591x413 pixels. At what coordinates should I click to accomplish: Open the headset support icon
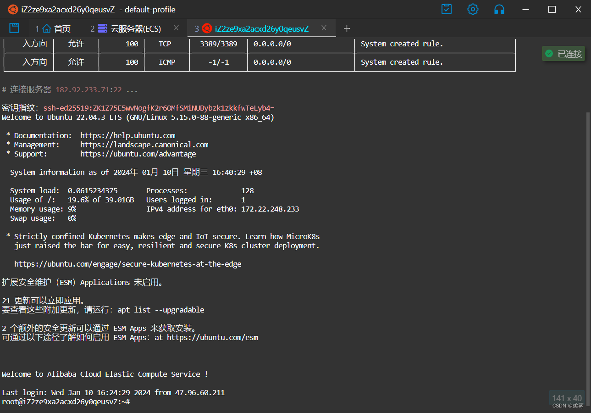499,9
